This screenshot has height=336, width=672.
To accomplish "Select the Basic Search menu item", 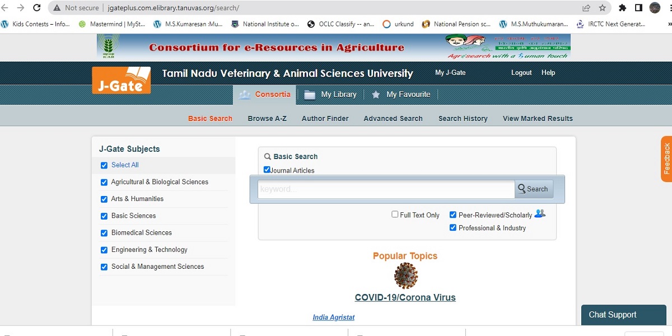I will (x=210, y=119).
